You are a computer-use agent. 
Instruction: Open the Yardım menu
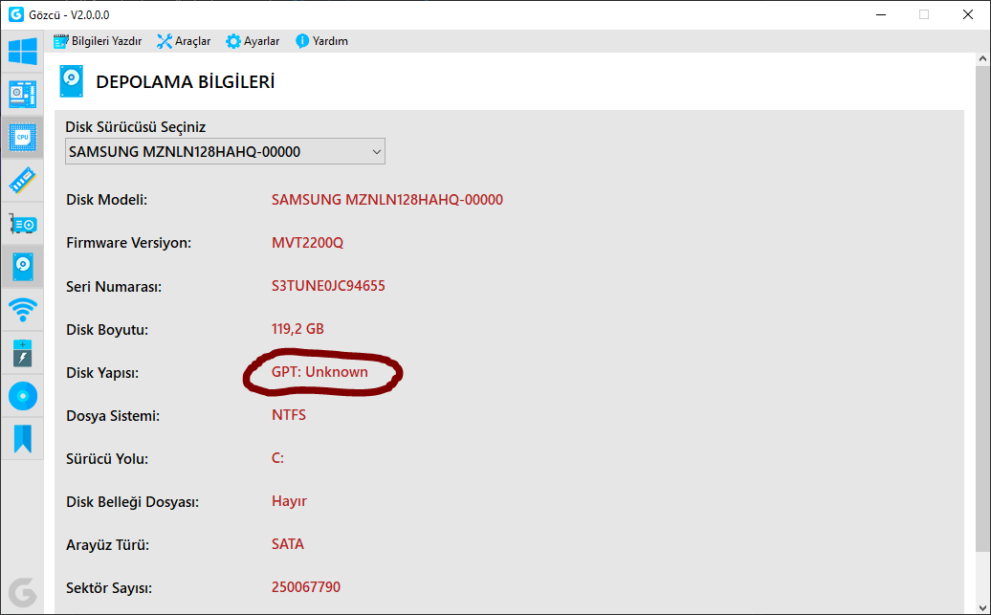click(321, 41)
